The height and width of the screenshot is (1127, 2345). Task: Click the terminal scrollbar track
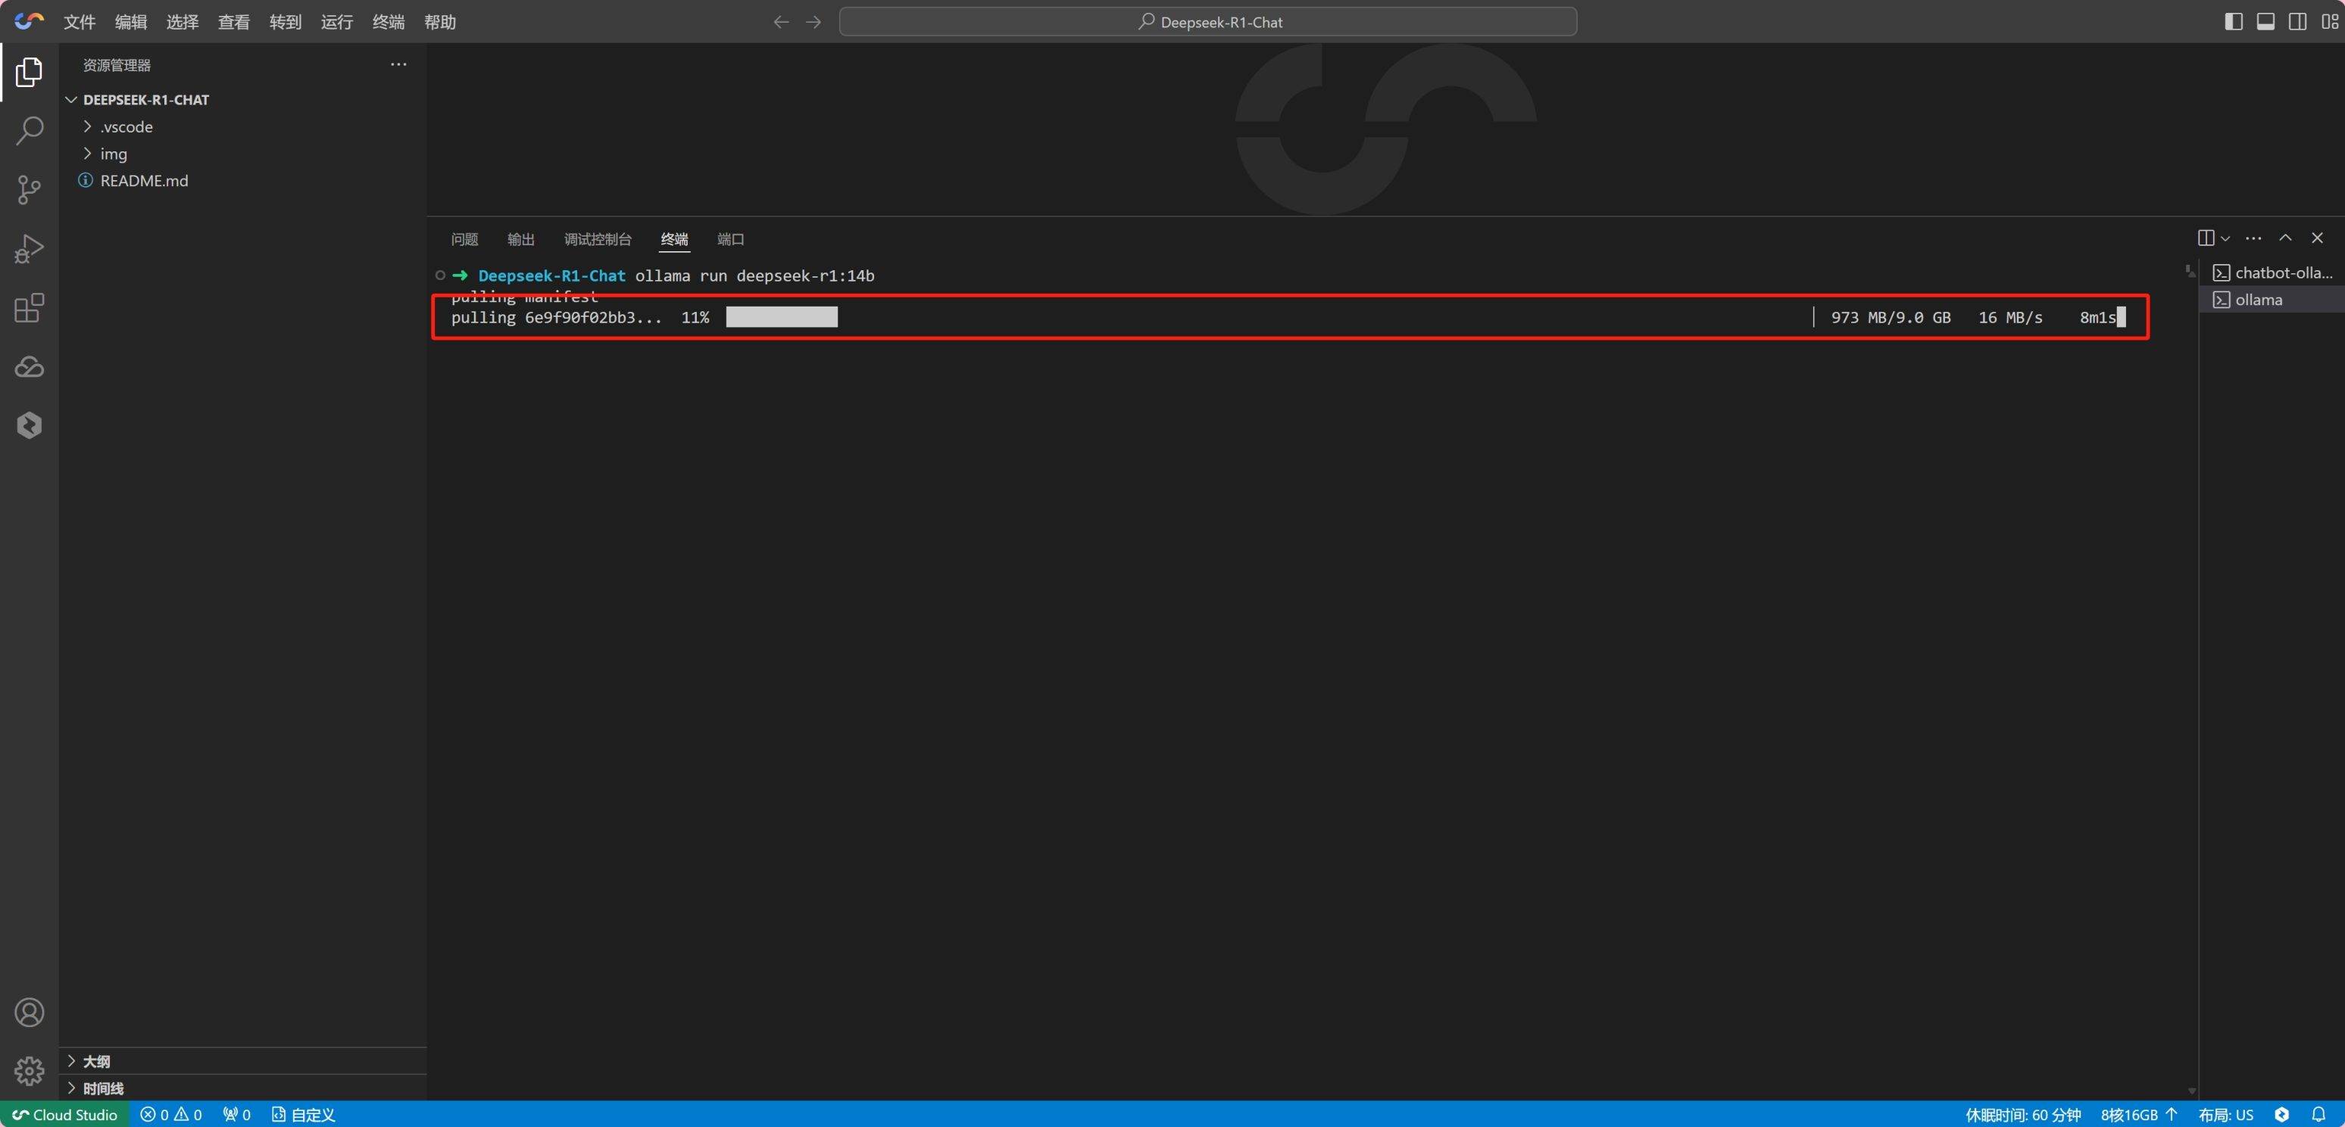[x=2191, y=682]
